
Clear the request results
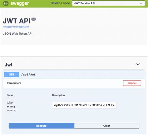pos(106,126)
